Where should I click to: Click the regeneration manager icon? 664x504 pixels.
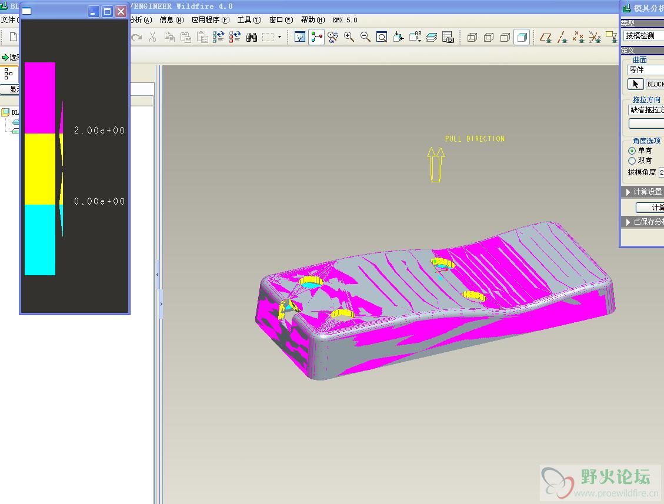click(235, 37)
